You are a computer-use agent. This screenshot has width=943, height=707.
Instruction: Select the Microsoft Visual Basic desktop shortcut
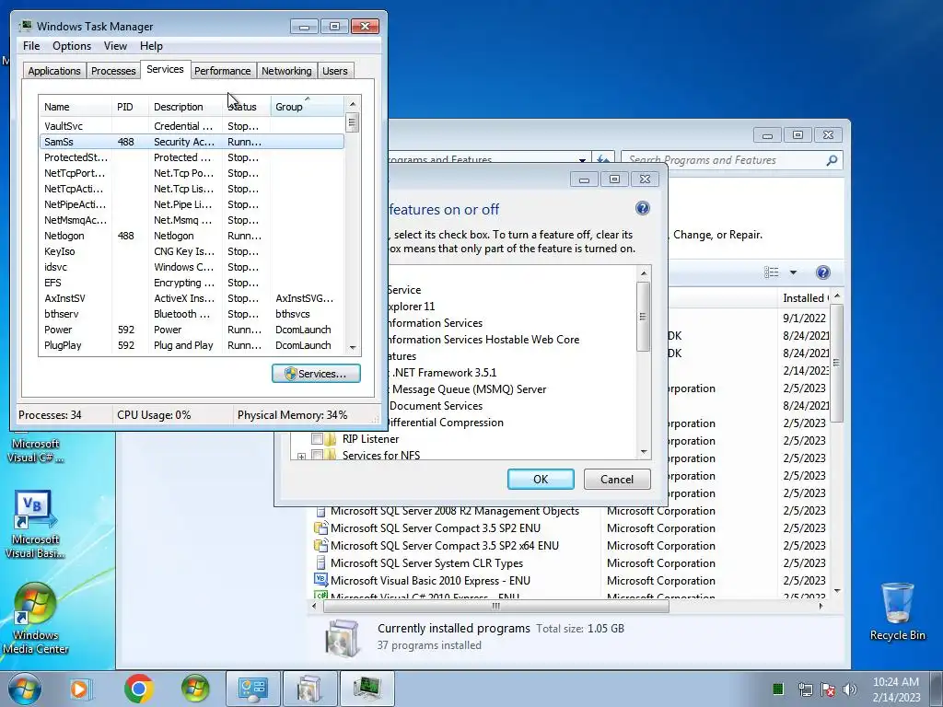35,525
